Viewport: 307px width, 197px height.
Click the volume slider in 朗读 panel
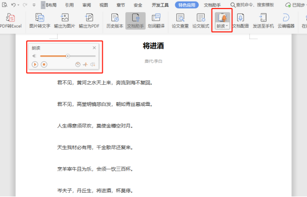click(68, 56)
